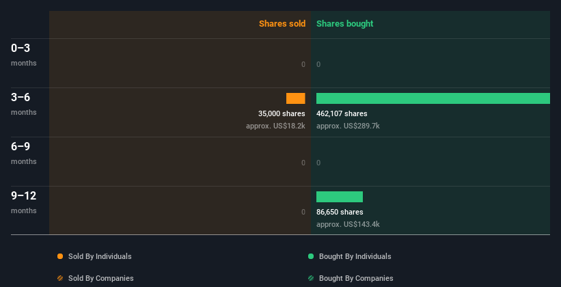
Task: Click the 35,000 shares value text
Action: point(282,114)
